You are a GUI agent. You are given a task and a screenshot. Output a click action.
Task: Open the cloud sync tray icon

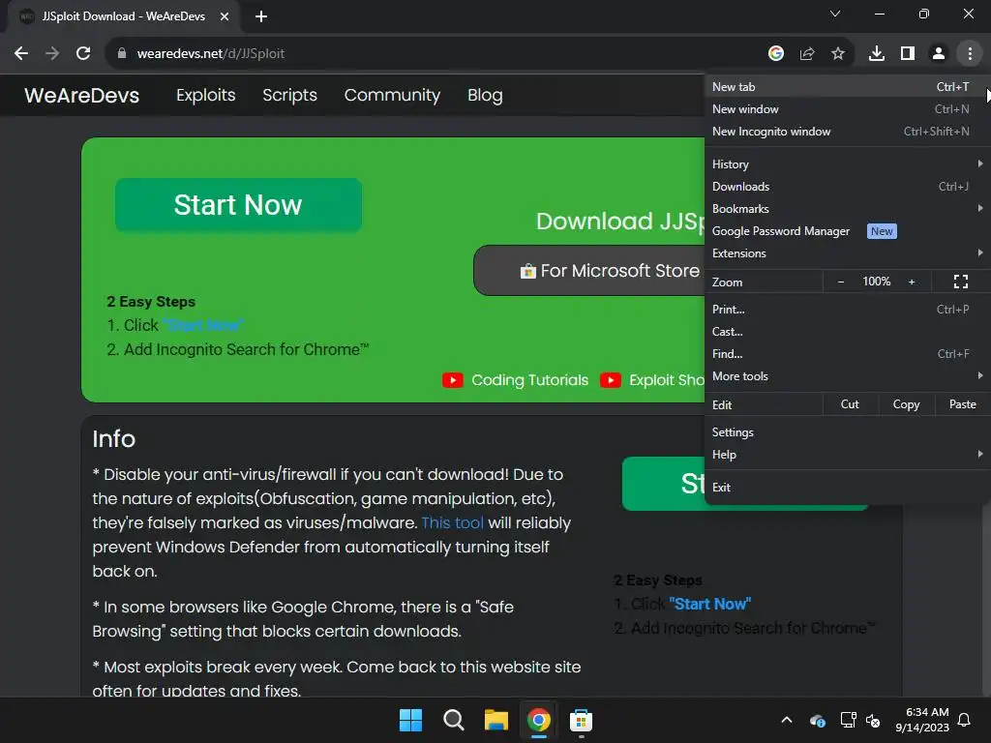tap(817, 720)
